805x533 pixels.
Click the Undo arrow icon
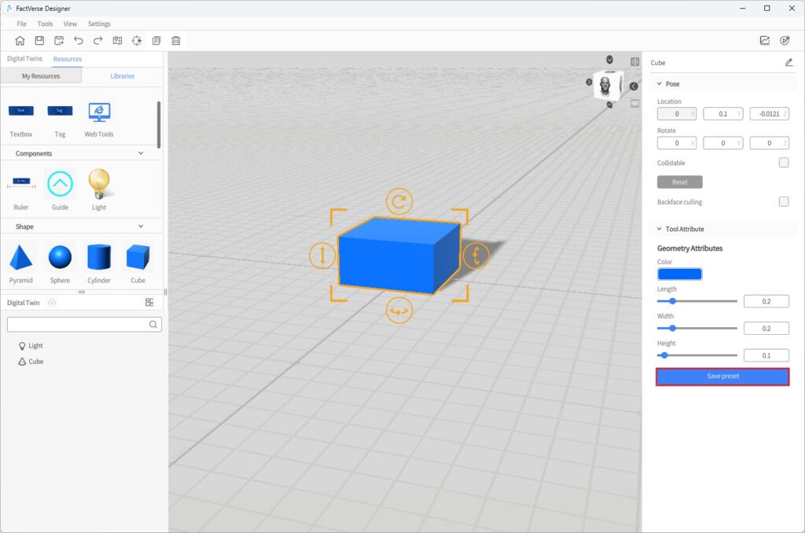point(79,41)
